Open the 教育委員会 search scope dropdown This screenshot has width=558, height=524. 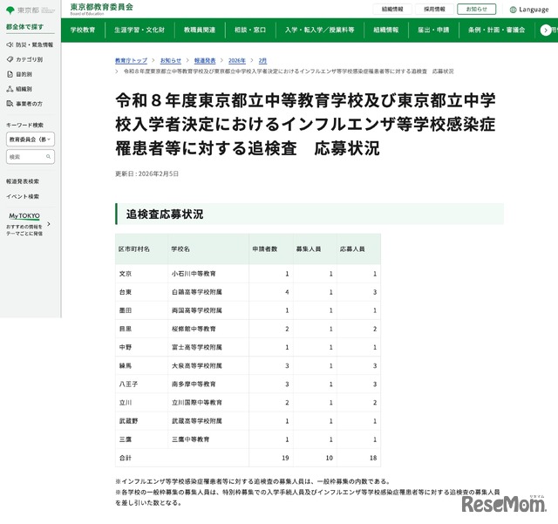point(31,140)
